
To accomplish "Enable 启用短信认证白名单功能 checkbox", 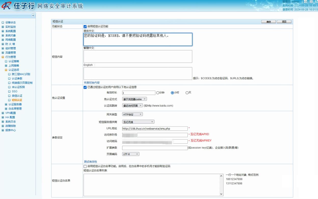I will click(85, 166).
